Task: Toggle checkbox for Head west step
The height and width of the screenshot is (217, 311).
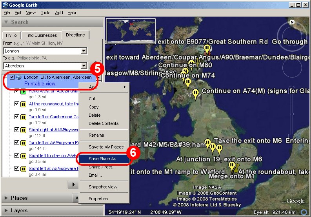Action: [17, 91]
